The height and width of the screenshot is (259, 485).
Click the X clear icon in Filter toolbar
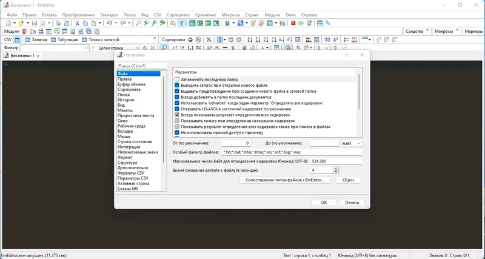[153, 48]
